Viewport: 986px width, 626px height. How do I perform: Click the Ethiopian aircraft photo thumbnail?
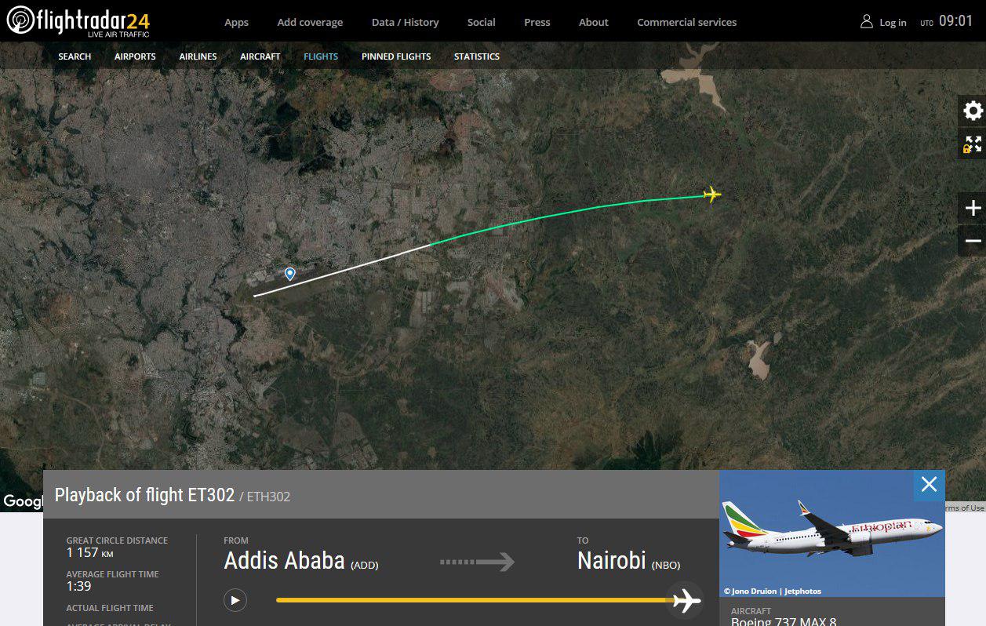[x=831, y=533]
